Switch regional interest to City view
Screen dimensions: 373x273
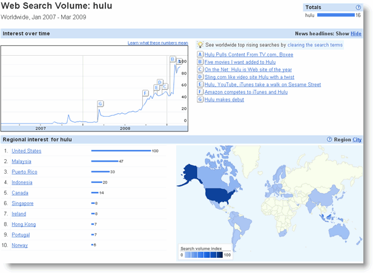(357, 140)
